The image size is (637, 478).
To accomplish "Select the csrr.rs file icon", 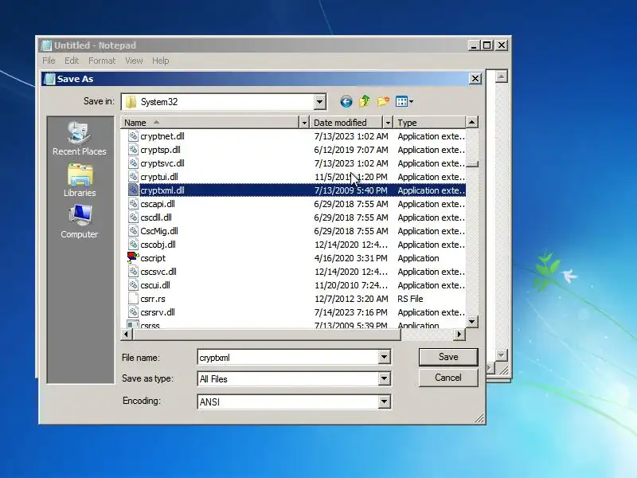I will [x=133, y=299].
